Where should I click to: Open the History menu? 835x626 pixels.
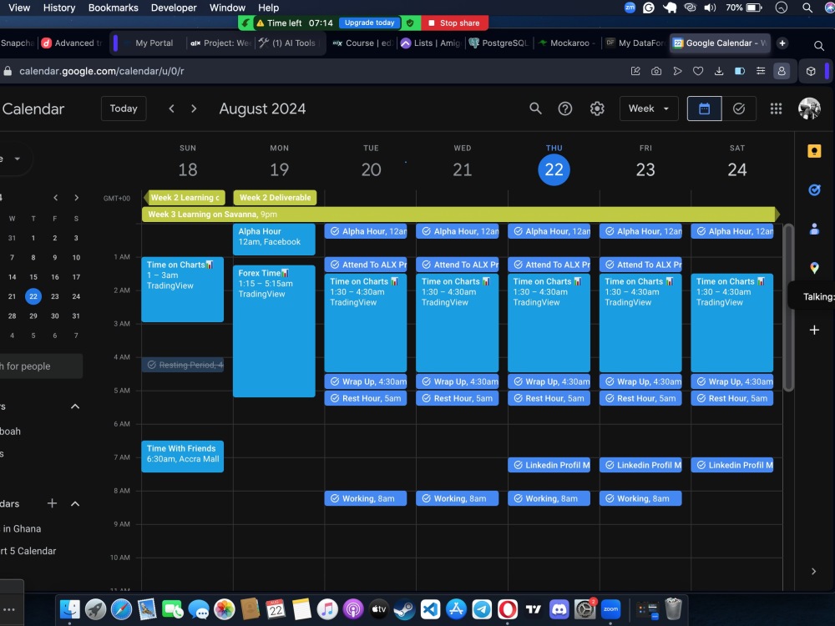point(59,8)
